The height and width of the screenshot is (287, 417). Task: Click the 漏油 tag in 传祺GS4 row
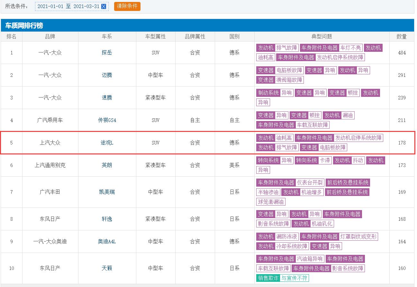(348, 116)
